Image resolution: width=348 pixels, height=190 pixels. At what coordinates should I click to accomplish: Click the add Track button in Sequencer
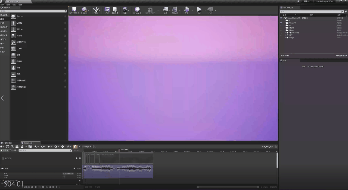click(x=4, y=150)
